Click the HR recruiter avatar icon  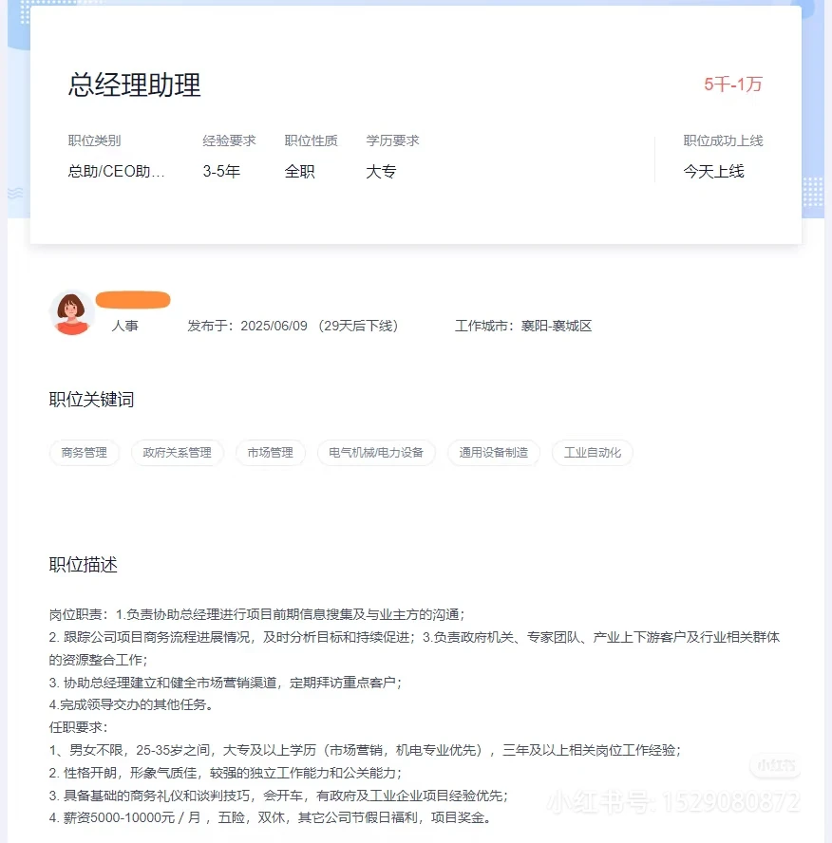coord(71,310)
